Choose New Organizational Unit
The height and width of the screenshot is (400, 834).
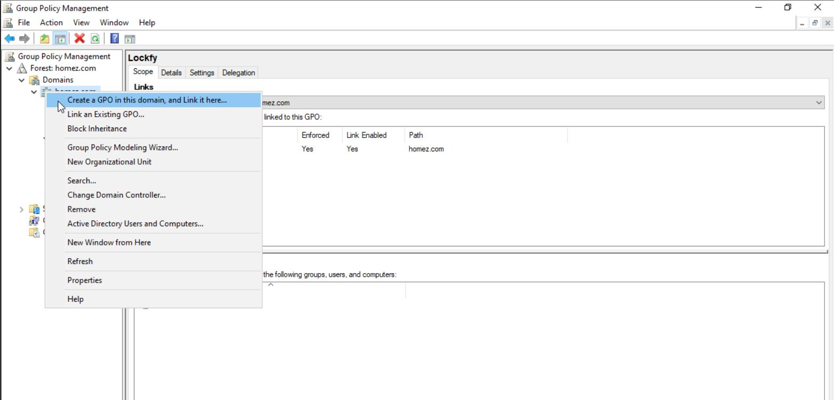[x=154, y=162]
